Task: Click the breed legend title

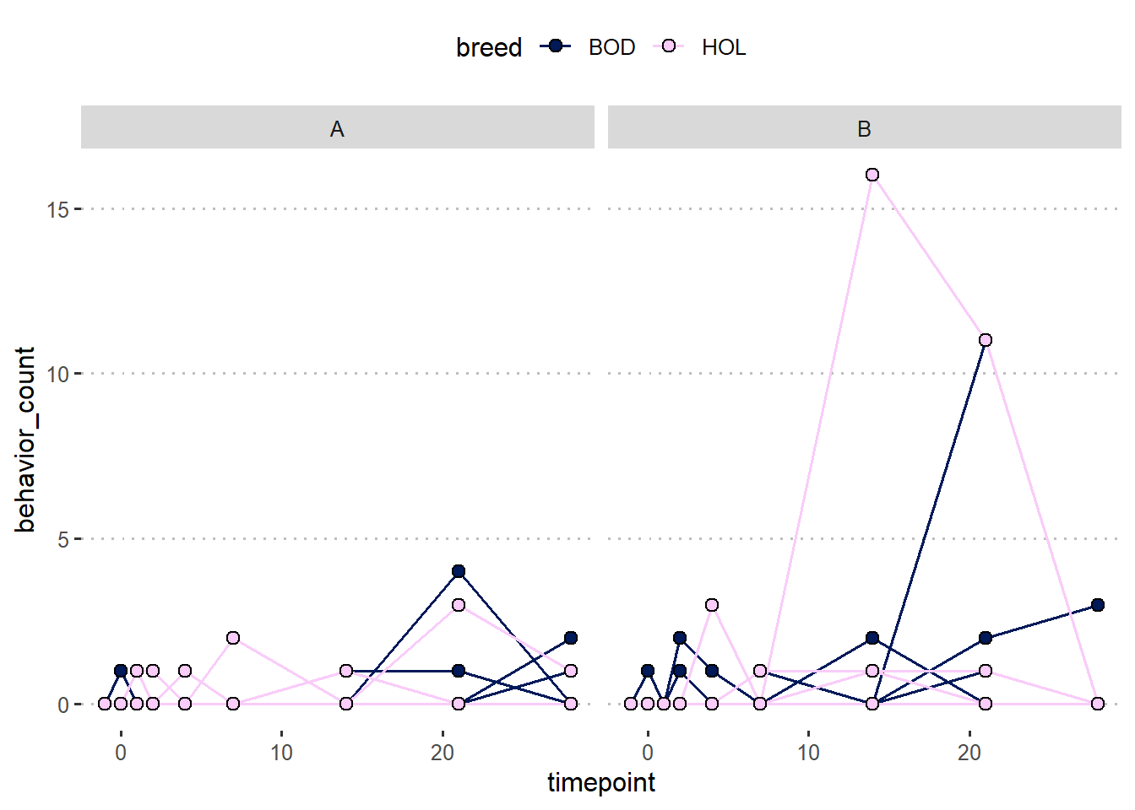Action: (x=488, y=47)
